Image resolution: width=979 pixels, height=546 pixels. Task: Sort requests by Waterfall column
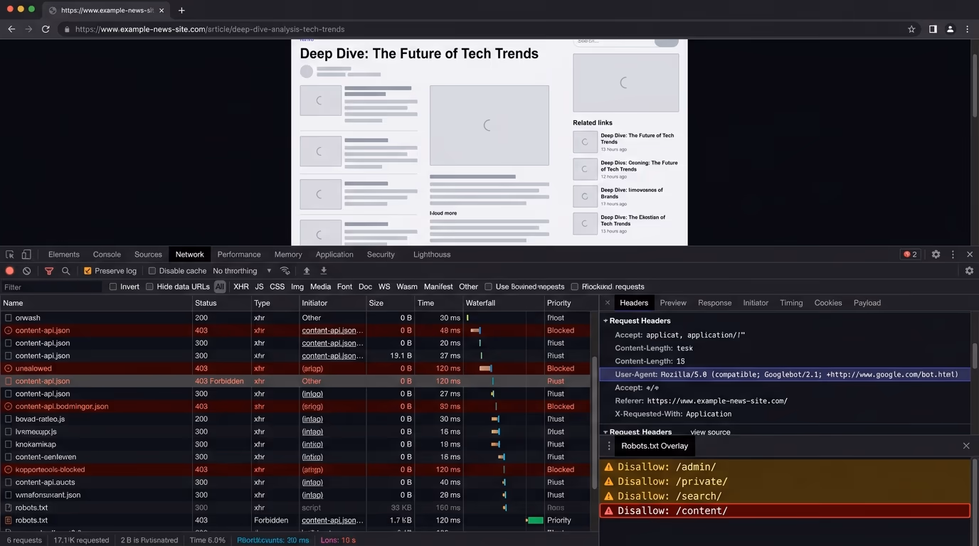coord(503,303)
